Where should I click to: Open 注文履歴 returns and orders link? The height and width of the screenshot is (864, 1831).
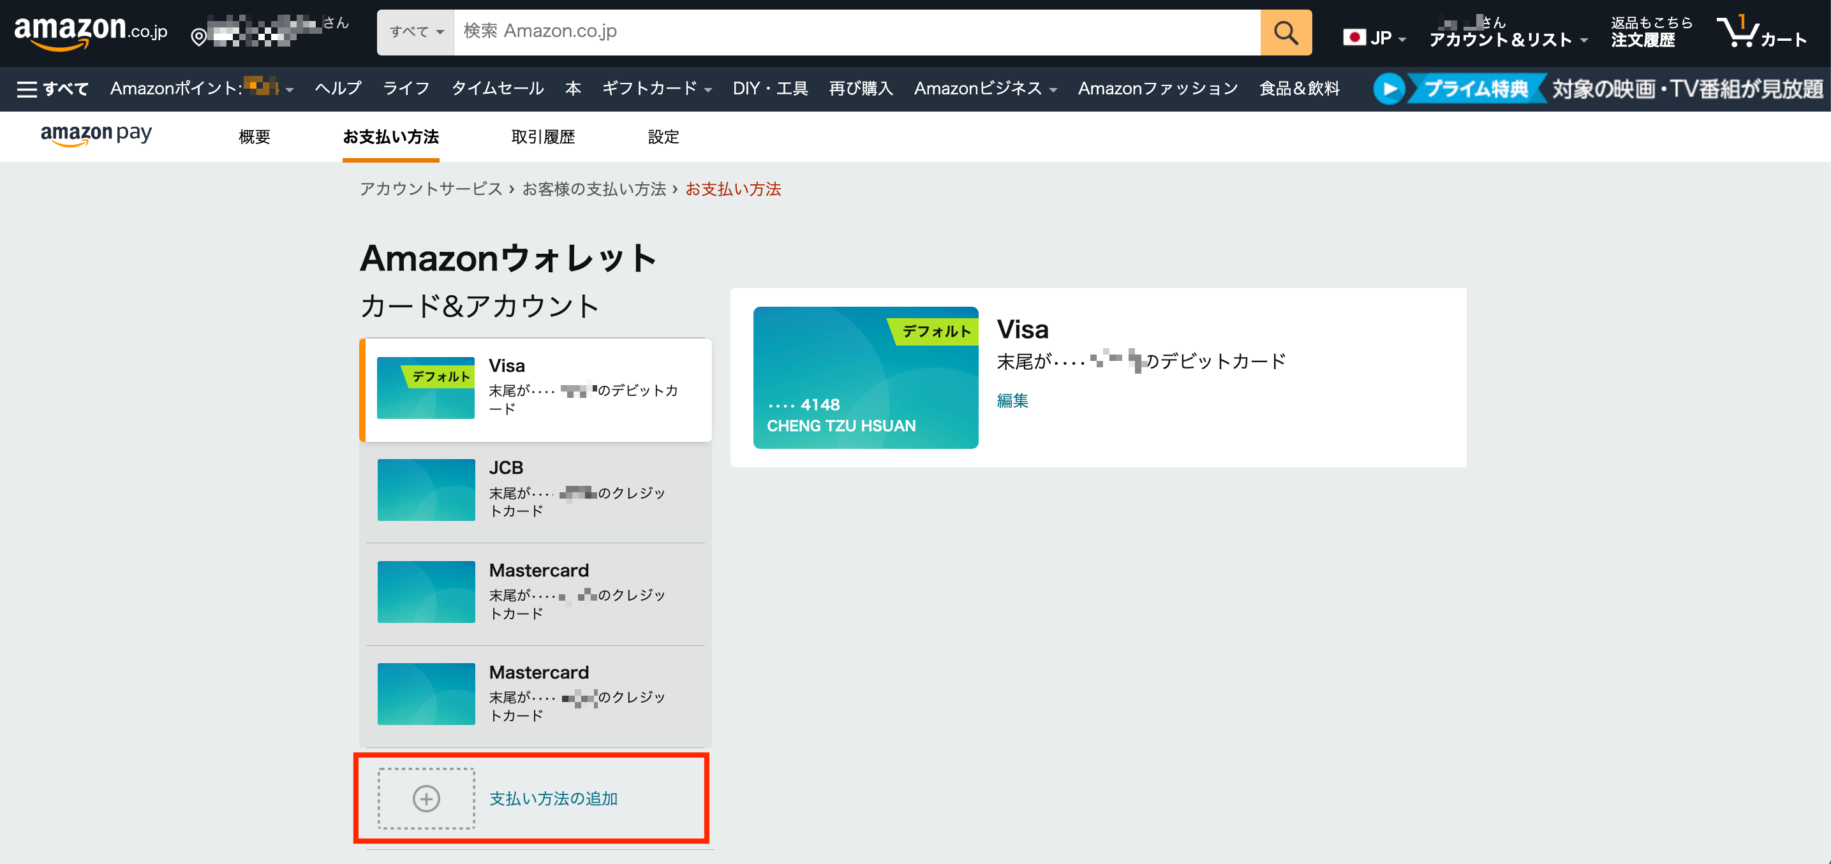(1651, 32)
